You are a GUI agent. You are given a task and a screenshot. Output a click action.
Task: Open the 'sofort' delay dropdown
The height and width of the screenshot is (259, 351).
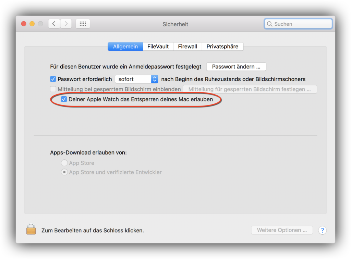coord(136,79)
